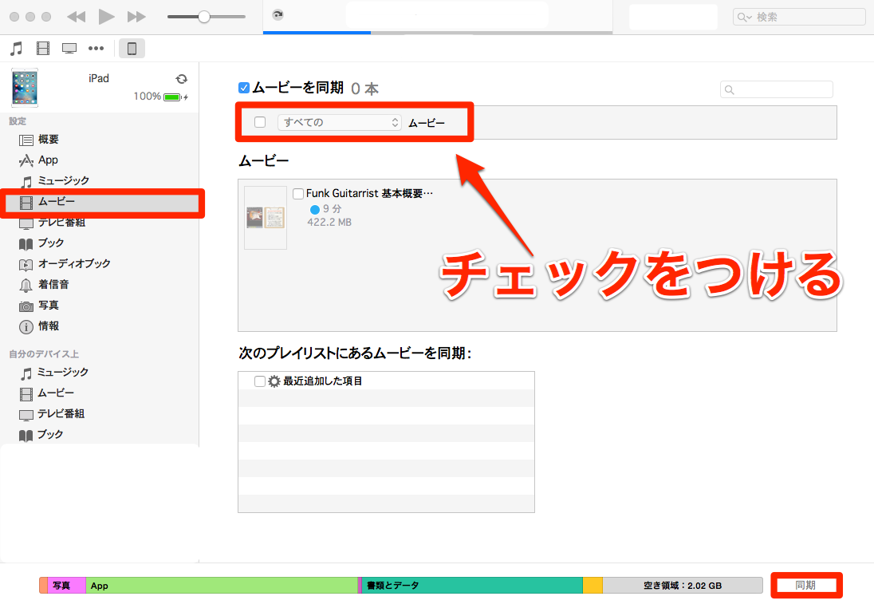The width and height of the screenshot is (874, 604).
Task: Click the rewind playback button
Action: click(x=76, y=17)
